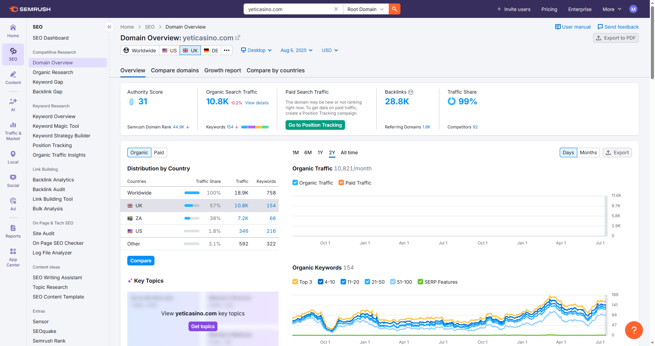Open the App Center from sidebar
The height and width of the screenshot is (346, 655).
13,257
